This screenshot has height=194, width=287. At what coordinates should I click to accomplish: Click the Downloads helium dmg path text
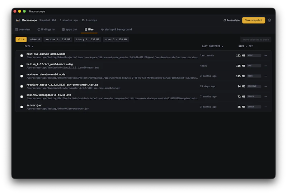[62, 68]
